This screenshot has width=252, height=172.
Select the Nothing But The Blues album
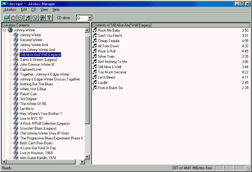[36, 84]
